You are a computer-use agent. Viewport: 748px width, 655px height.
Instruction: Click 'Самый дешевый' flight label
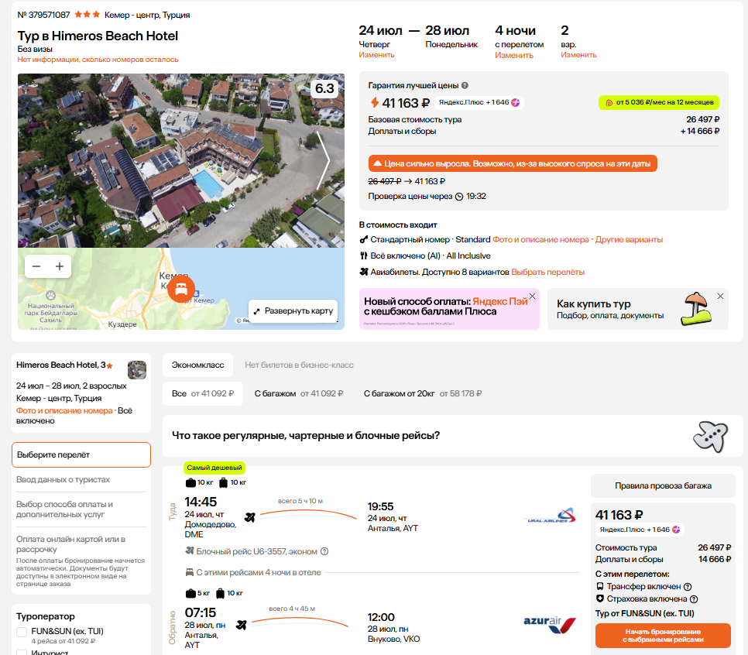pyautogui.click(x=214, y=468)
